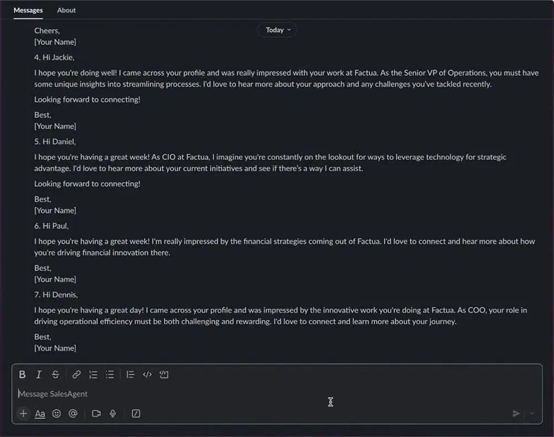Open the plus attachments menu

click(x=23, y=413)
